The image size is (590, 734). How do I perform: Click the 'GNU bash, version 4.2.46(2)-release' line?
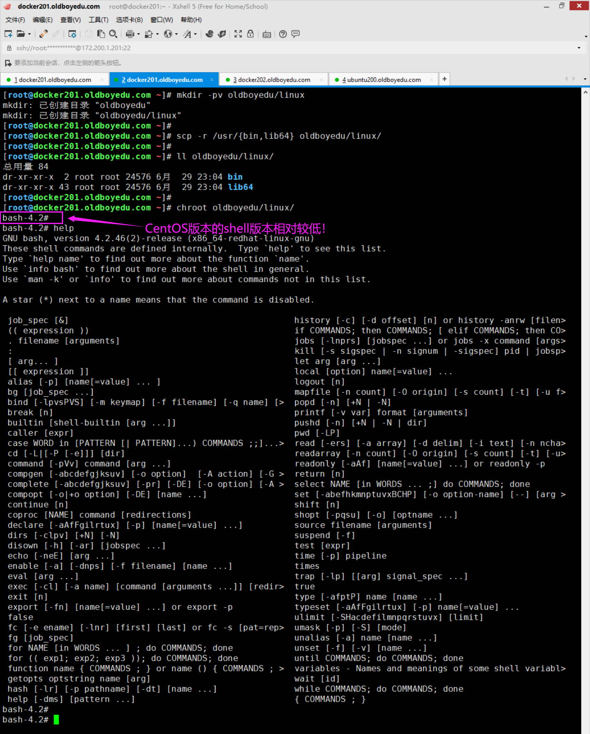[159, 238]
